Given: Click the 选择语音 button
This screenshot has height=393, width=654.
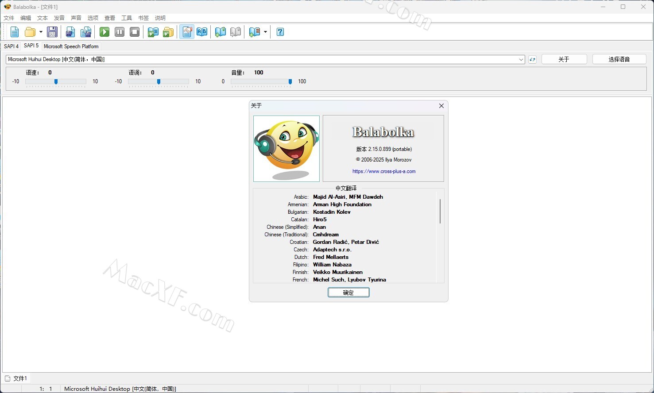Looking at the screenshot, I should click(619, 59).
